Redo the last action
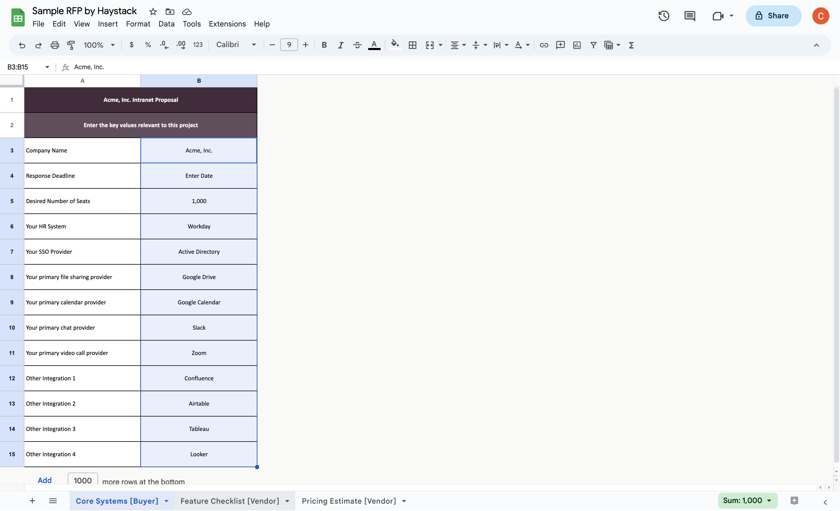Viewport: 840px width, 511px height. [x=39, y=45]
